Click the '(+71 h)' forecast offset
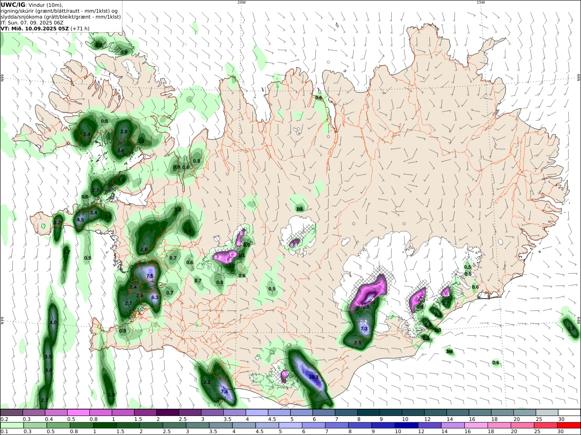 (80, 29)
